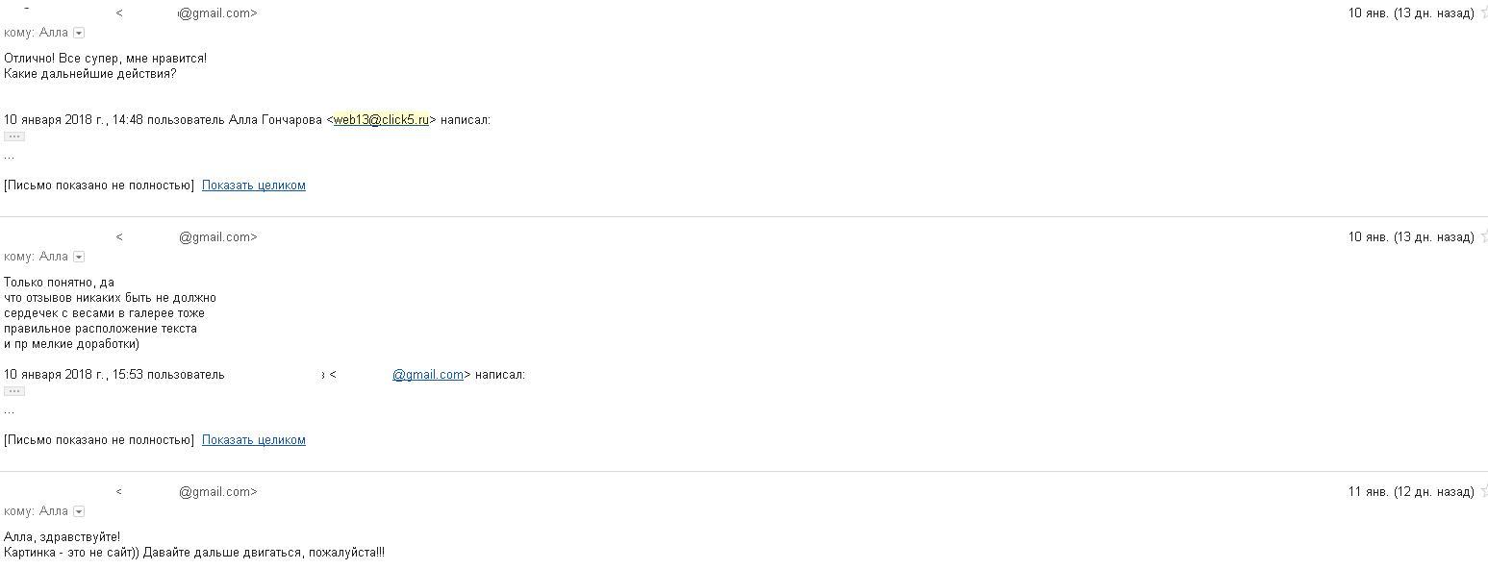The image size is (1488, 569).
Task: Star the message starting 'Только понятно, да'
Action: [x=1484, y=236]
